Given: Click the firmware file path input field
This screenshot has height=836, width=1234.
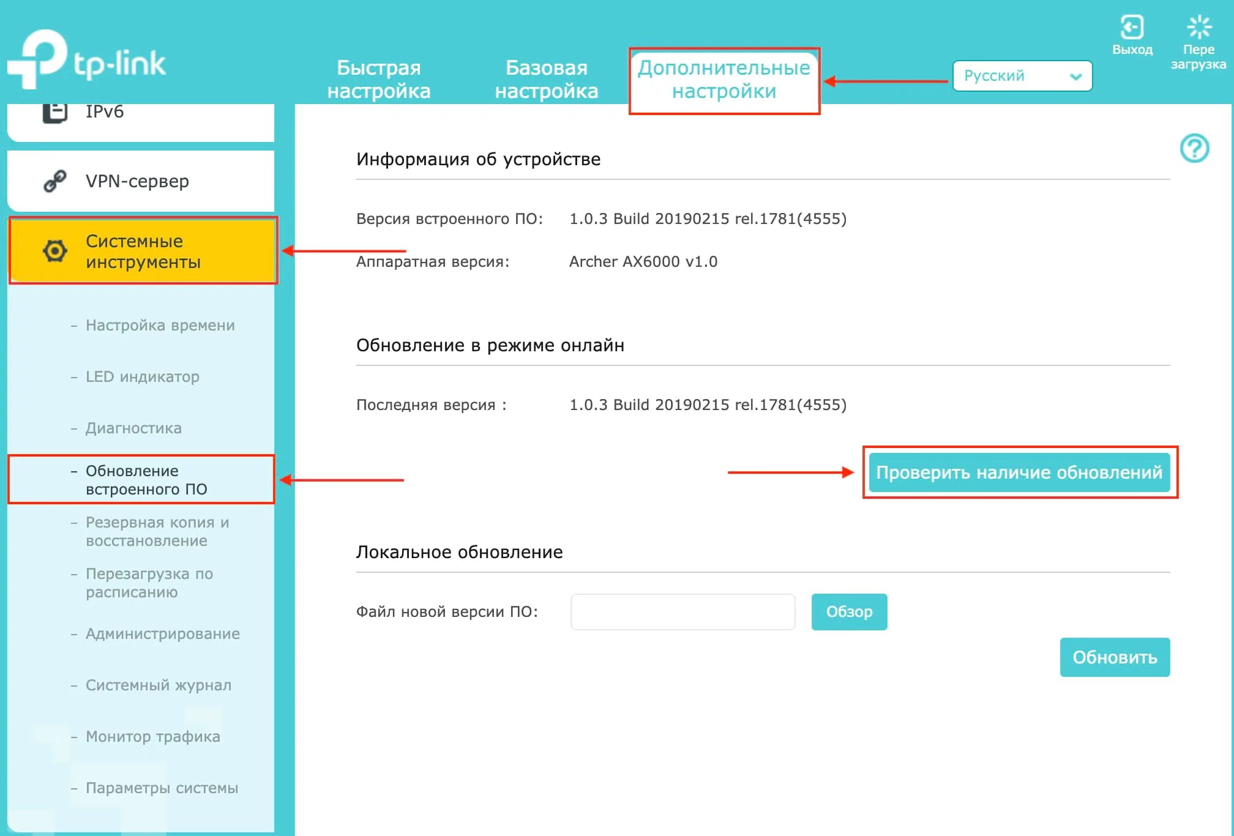Looking at the screenshot, I should tap(682, 612).
